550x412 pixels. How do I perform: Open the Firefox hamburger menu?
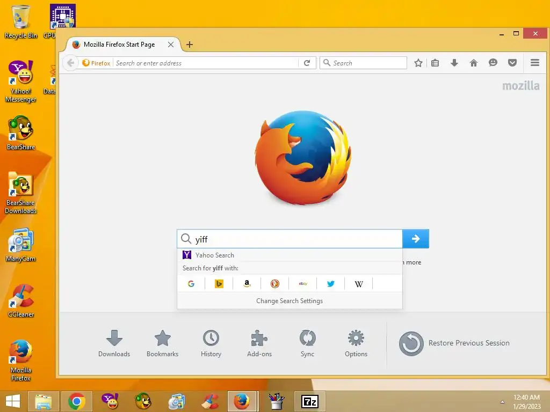click(x=535, y=63)
